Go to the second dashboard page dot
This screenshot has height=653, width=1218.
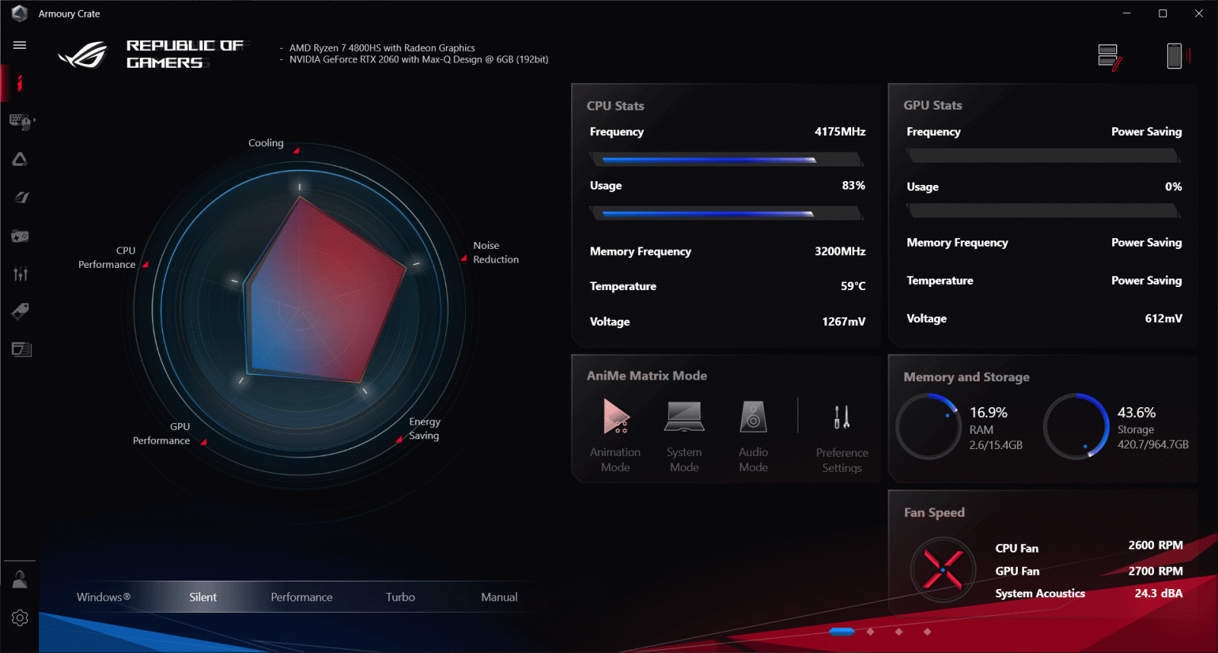[871, 632]
